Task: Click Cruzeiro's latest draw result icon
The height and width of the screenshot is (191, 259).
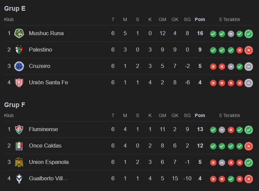Action: (248, 66)
